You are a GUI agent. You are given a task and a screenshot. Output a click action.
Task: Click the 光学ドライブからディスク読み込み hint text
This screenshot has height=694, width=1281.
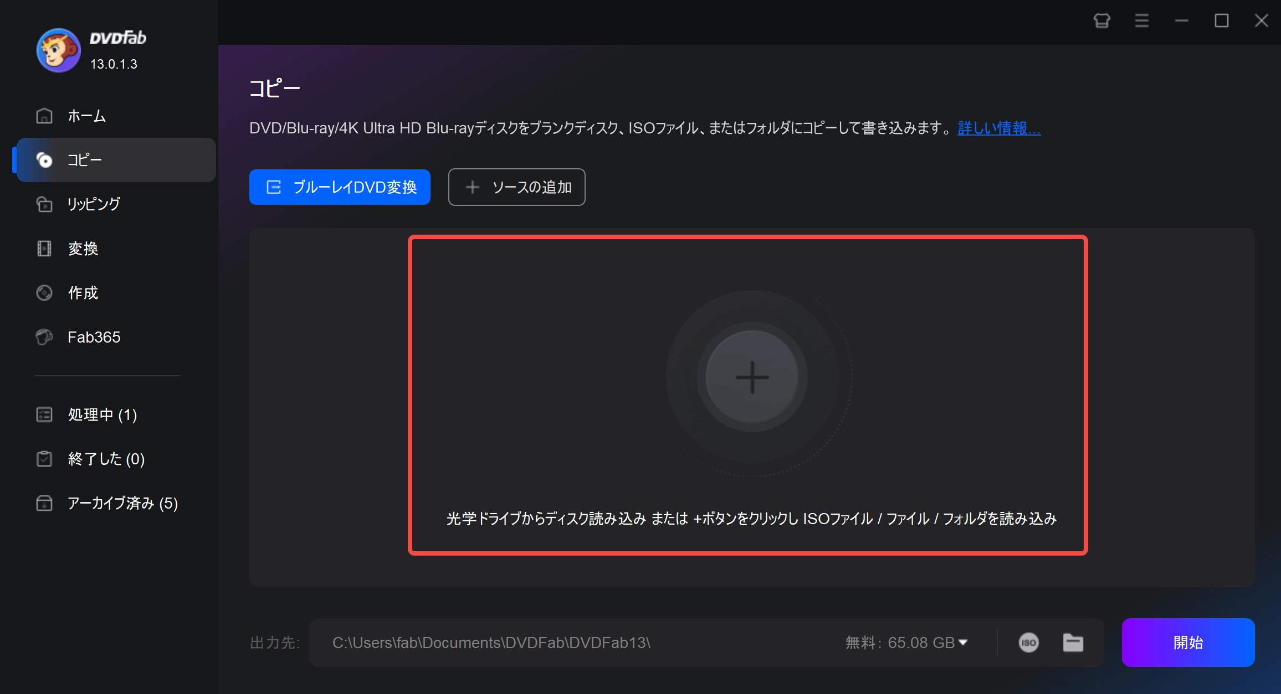(x=752, y=519)
